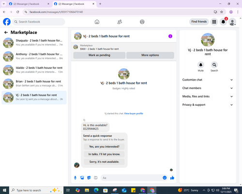Viewport: 242px width, 194px height.
Task: Open the Groups icon in top navigation
Action: [x=142, y=22]
